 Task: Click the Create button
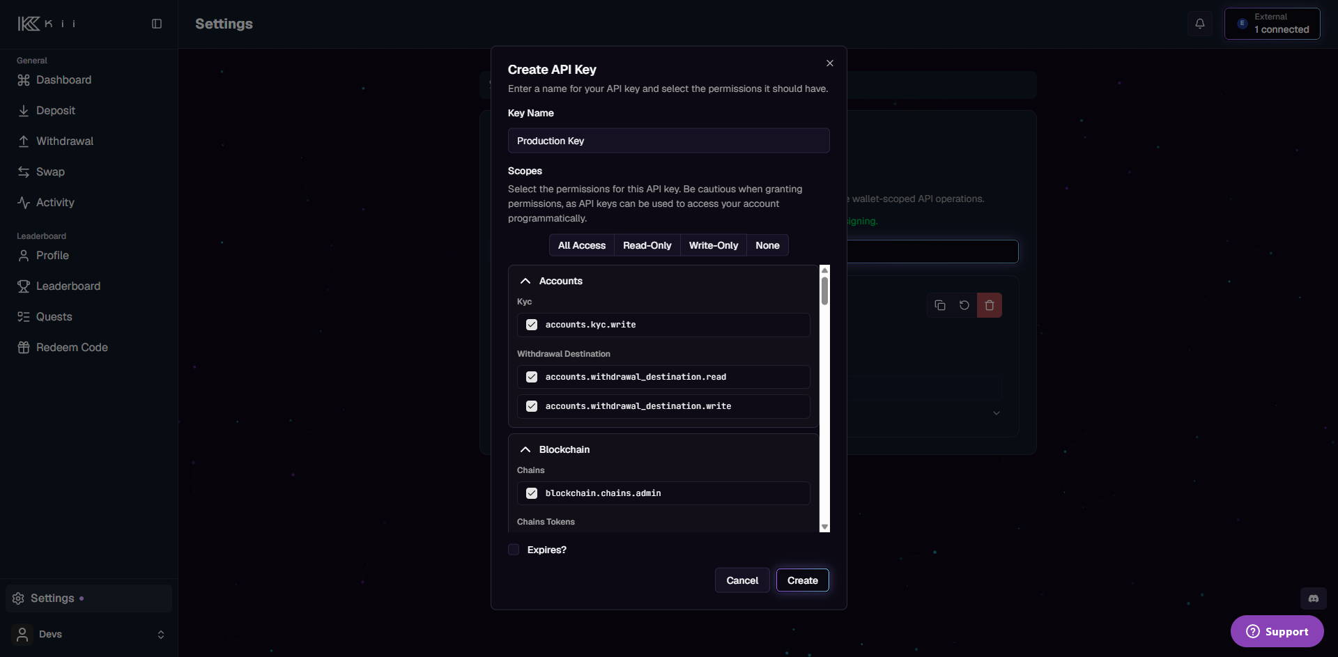pyautogui.click(x=803, y=580)
